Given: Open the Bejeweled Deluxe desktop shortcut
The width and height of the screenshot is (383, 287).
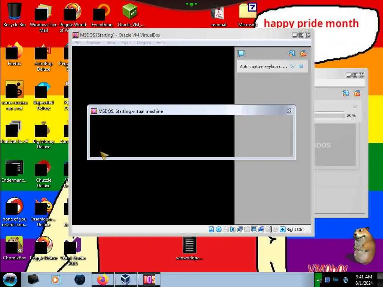Looking at the screenshot, I should 43,96.
